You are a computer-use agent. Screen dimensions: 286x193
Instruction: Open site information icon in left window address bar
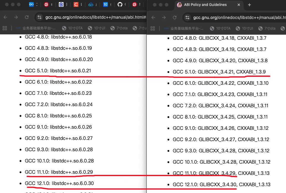(39, 17)
